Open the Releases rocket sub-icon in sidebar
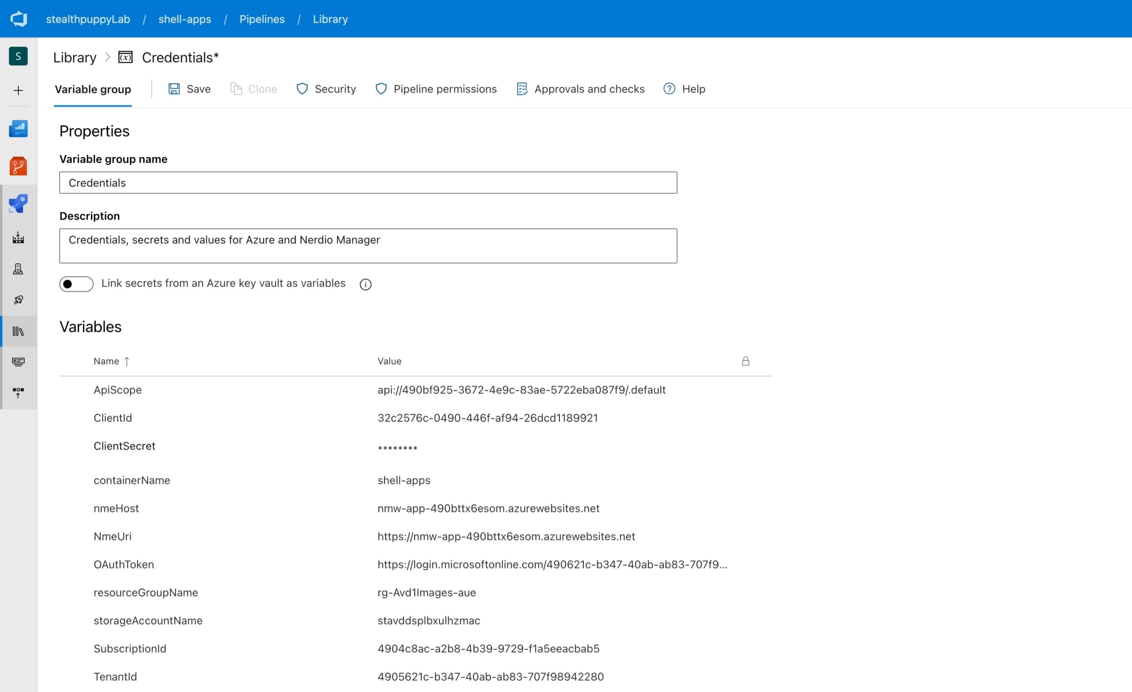 tap(18, 300)
